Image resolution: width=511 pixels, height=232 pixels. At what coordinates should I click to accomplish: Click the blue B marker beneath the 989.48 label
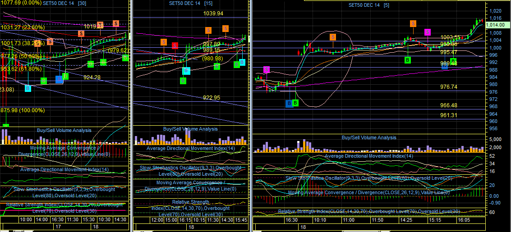445,66
